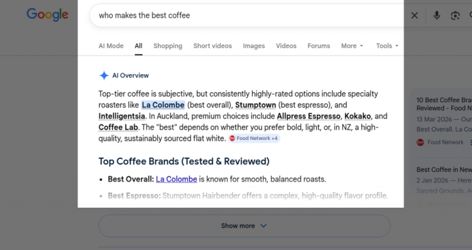Open the Videos tab
The width and height of the screenshot is (472, 250).
(286, 46)
